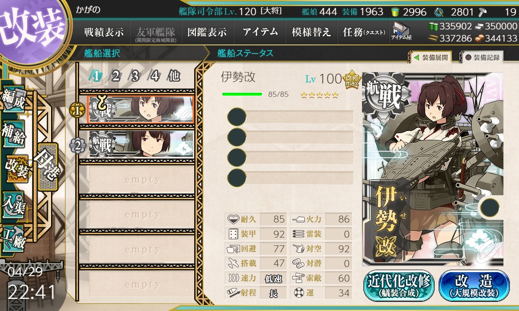Select the 他 (other ships) tab
Image resolution: width=519 pixels, height=311 pixels.
[174, 76]
